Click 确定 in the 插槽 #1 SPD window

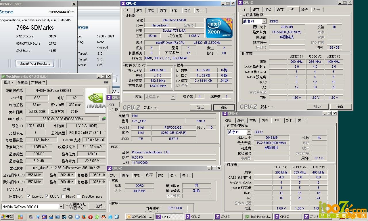pos(341,106)
